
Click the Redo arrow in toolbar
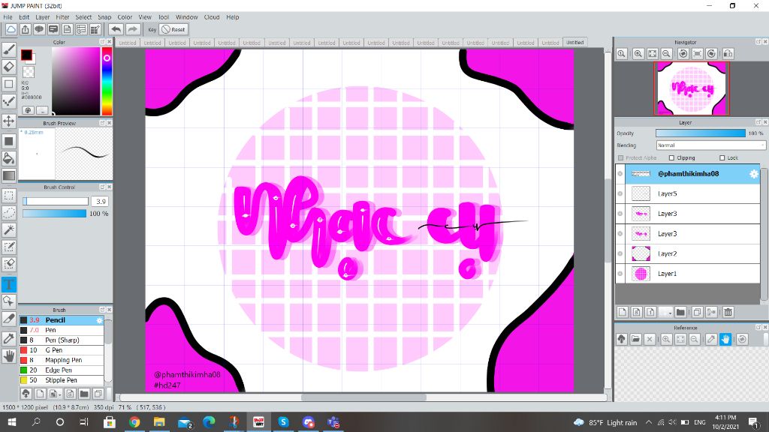(x=132, y=29)
